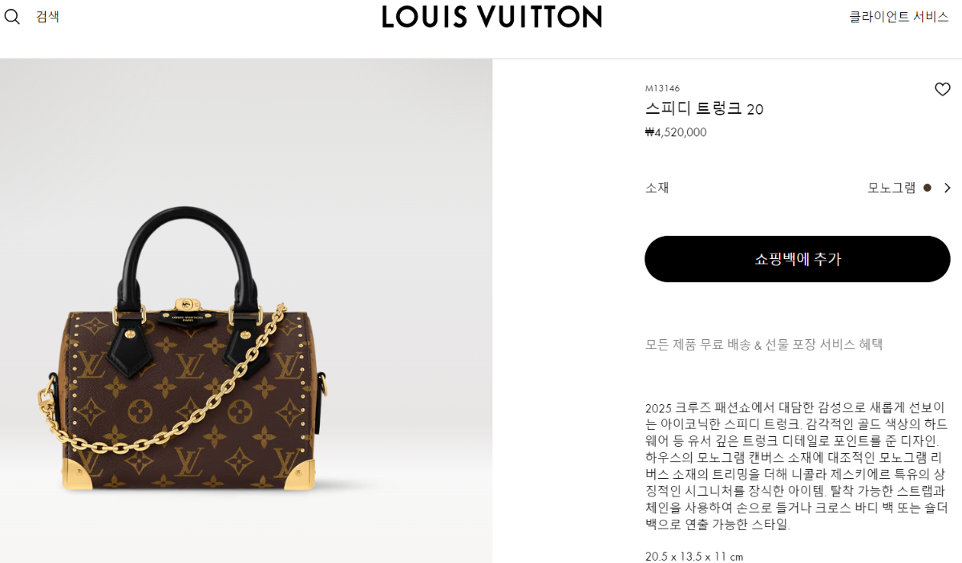Image resolution: width=962 pixels, height=563 pixels.
Task: Click the 쇼핑백에 추가 button
Action: (798, 259)
